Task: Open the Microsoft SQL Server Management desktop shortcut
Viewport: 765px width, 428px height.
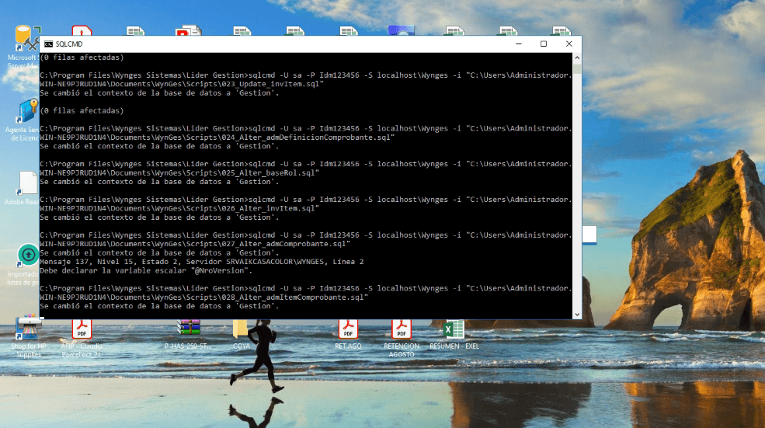Action: (x=23, y=43)
